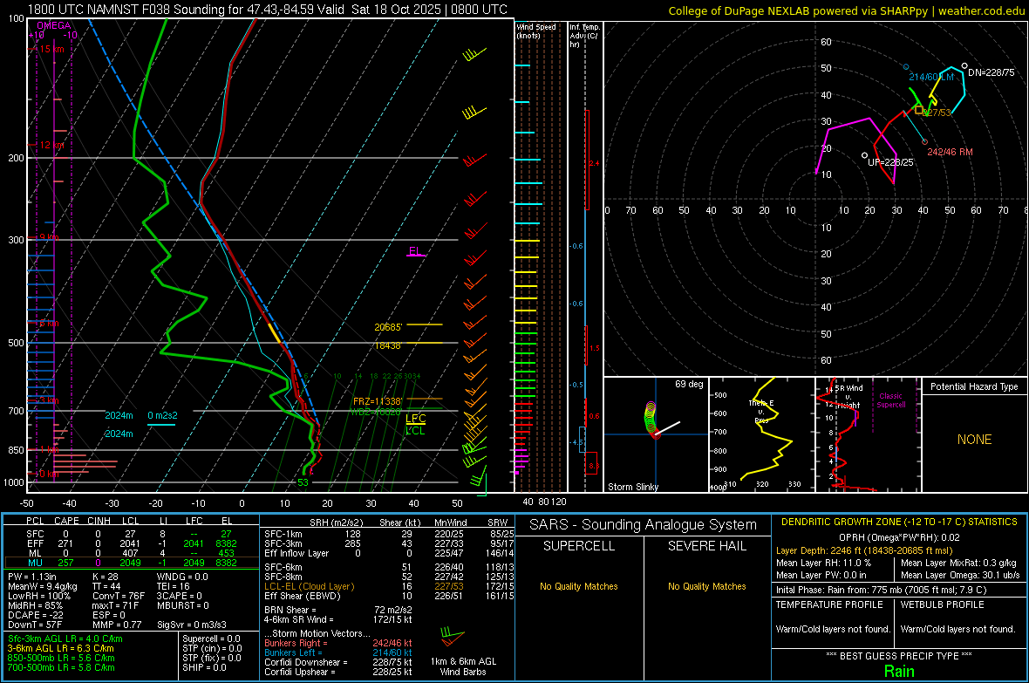Click the MeanW = 9.4g/kg value

click(x=43, y=586)
